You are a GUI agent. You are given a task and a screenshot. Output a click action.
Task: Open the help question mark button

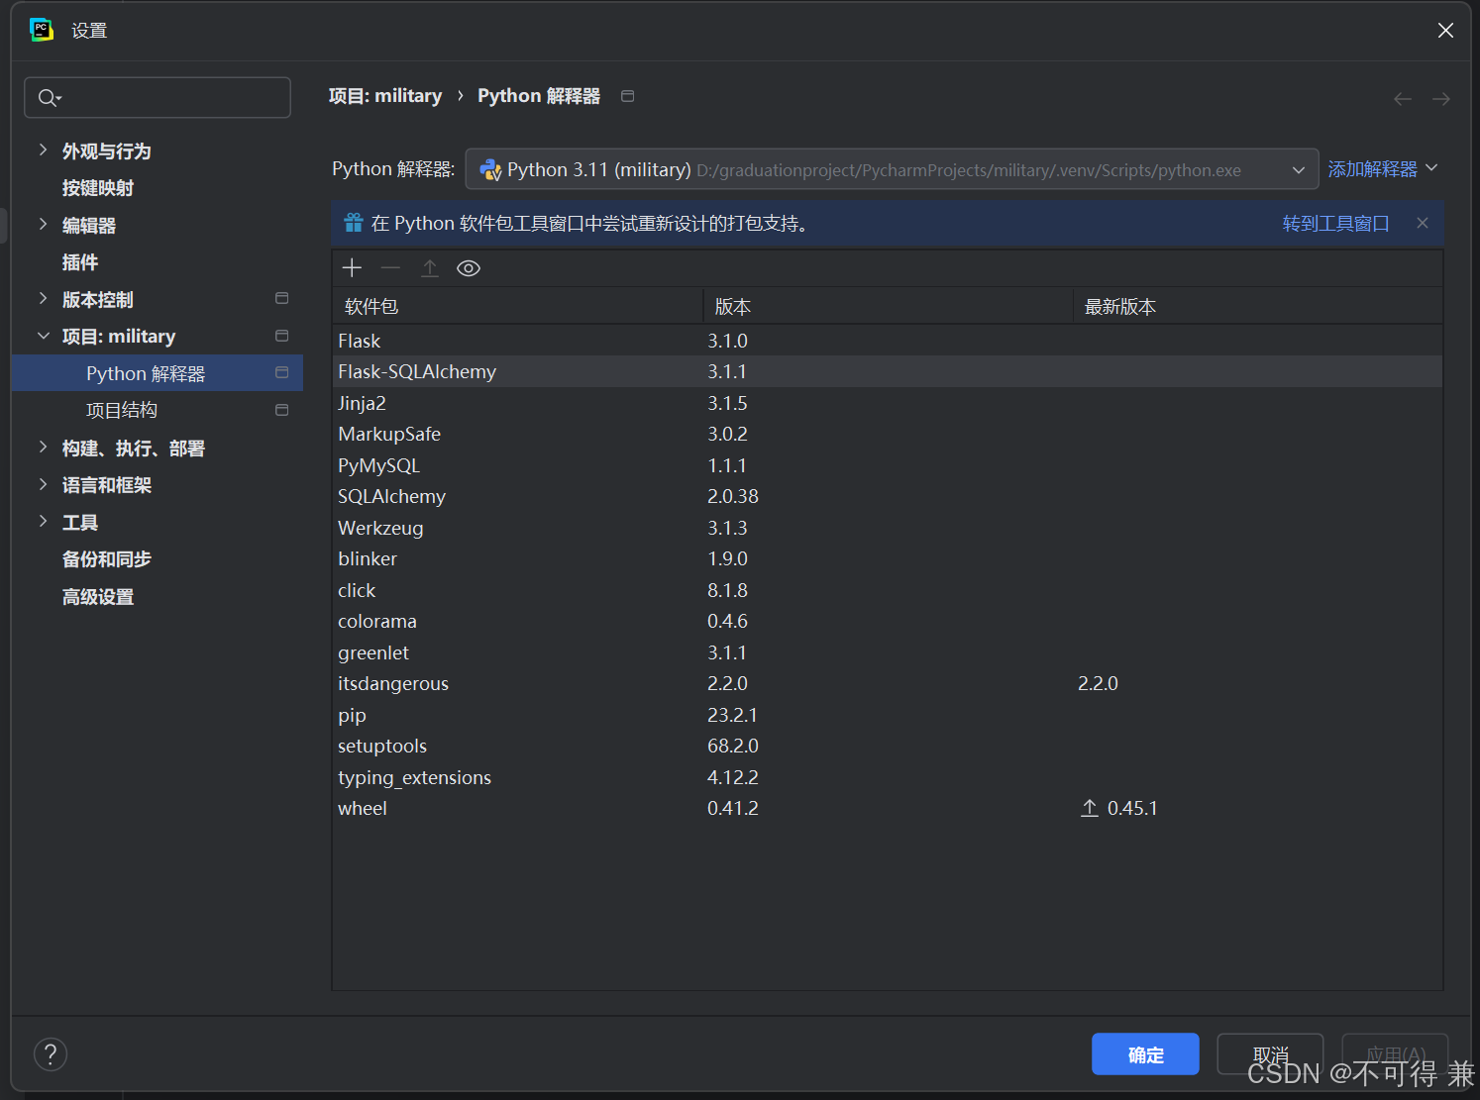(x=51, y=1054)
